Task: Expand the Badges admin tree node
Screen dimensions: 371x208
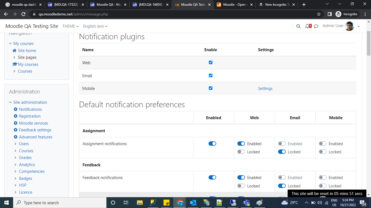Action: (x=15, y=178)
